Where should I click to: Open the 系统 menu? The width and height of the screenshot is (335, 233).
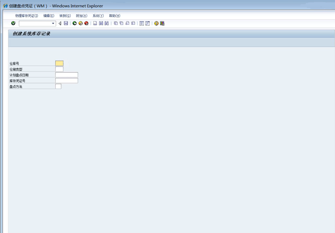98,16
